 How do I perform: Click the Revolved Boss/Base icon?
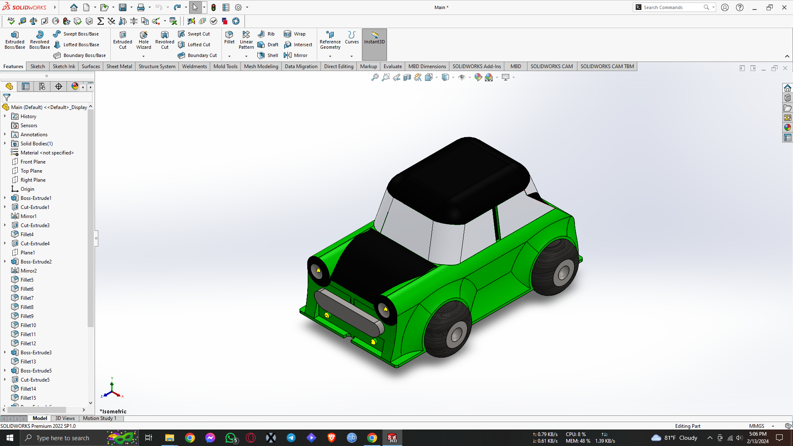40,40
